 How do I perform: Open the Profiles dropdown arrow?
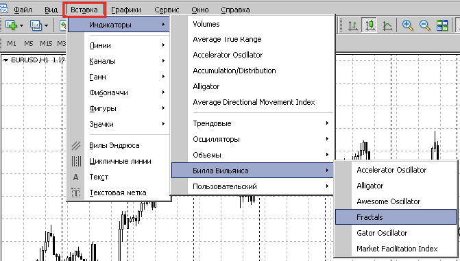click(x=47, y=26)
